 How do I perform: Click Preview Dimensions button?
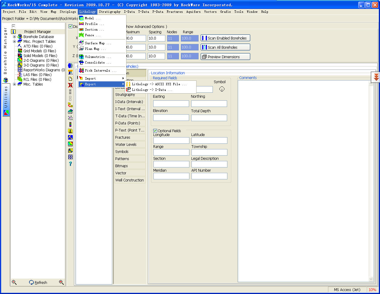click(225, 57)
